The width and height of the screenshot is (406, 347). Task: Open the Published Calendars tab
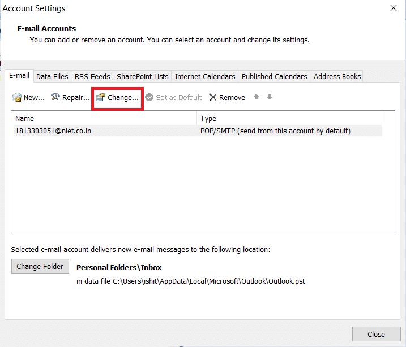[x=274, y=77]
